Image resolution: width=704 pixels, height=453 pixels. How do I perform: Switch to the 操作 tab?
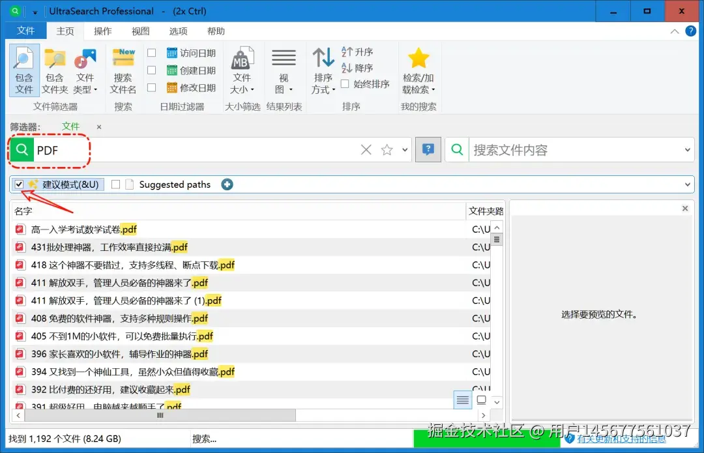pos(102,31)
